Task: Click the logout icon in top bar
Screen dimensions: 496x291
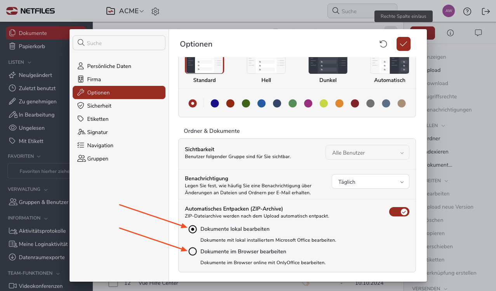Action: (x=486, y=11)
